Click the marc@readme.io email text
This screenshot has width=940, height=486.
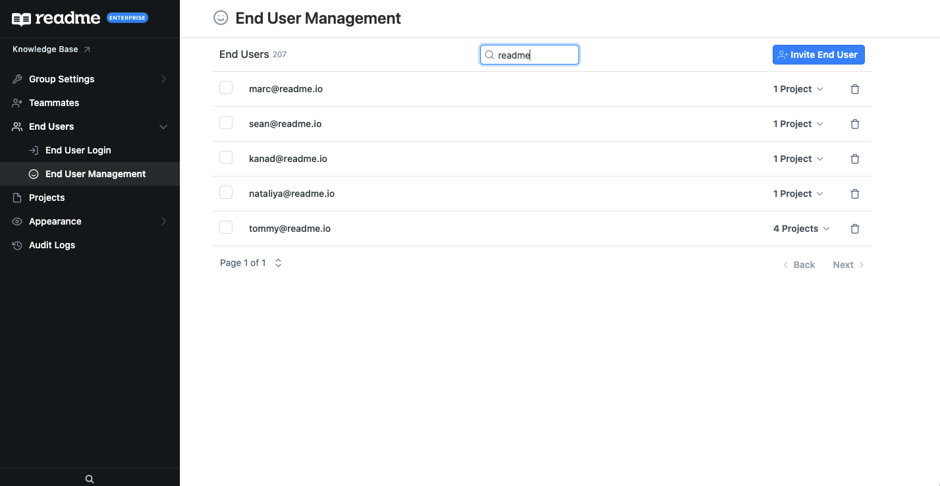click(x=286, y=89)
